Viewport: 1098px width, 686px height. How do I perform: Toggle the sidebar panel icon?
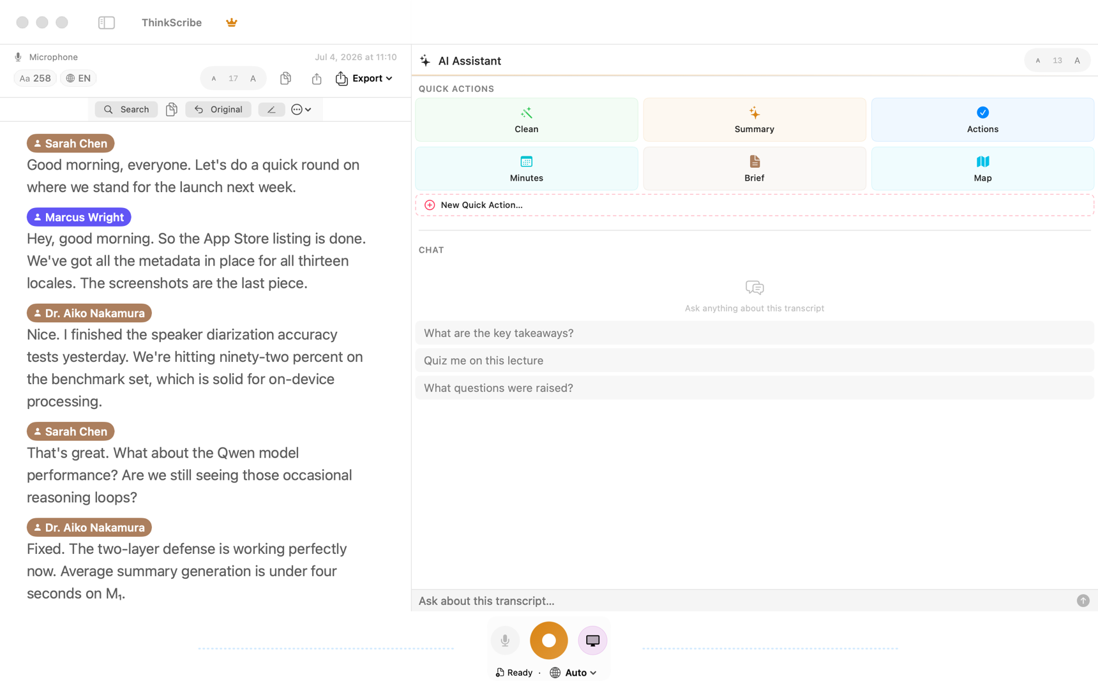[107, 23]
